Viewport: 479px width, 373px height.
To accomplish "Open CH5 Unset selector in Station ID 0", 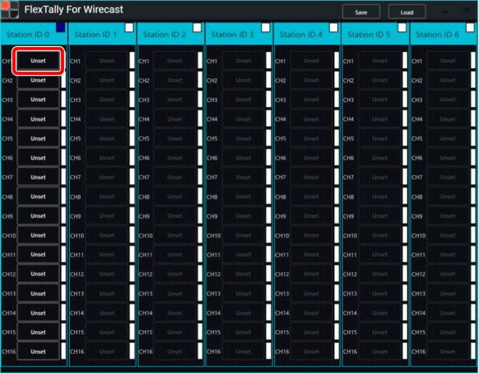I will click(38, 138).
